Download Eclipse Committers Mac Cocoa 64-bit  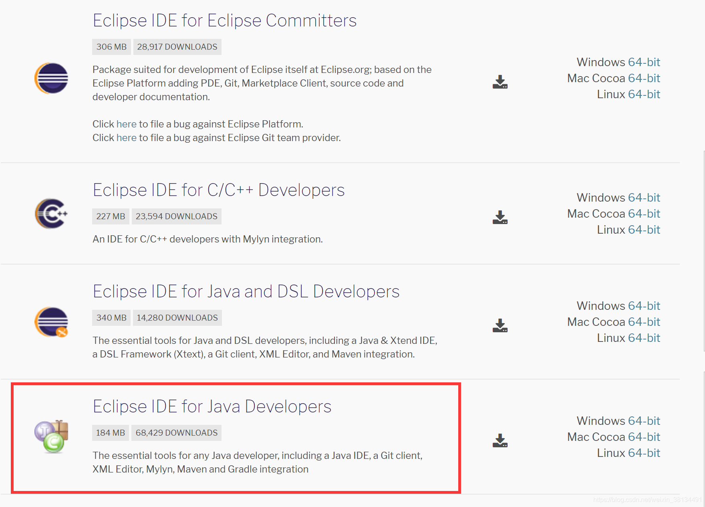pos(644,78)
